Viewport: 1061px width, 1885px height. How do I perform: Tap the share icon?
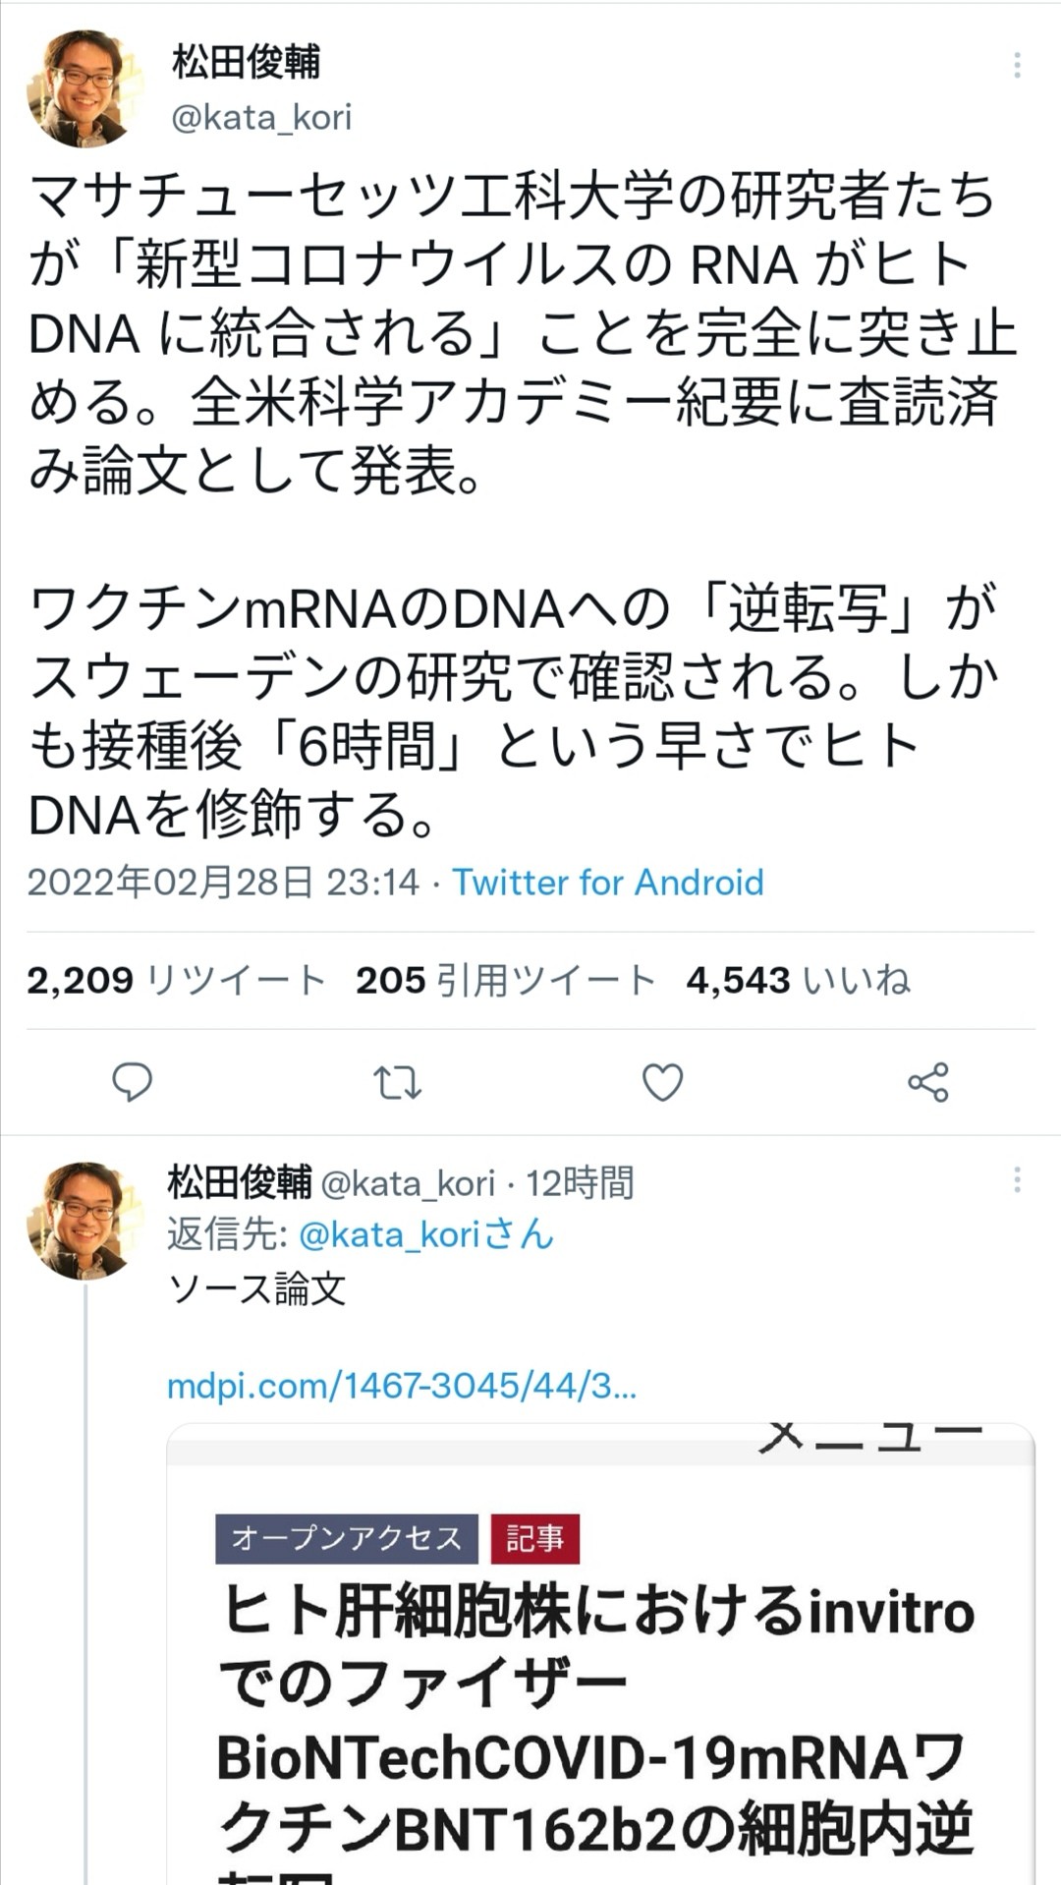pyautogui.click(x=927, y=1082)
